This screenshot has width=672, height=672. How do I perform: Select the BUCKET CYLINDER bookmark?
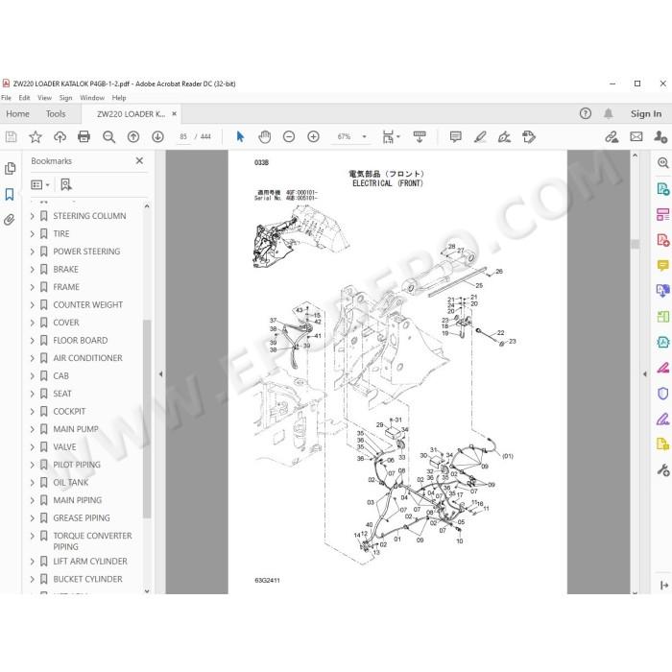point(88,580)
